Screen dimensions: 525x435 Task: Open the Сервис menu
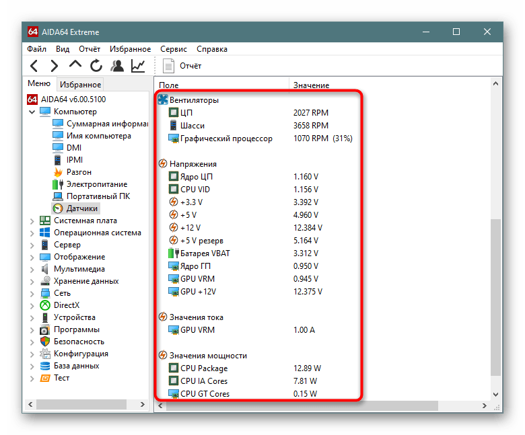pos(174,49)
